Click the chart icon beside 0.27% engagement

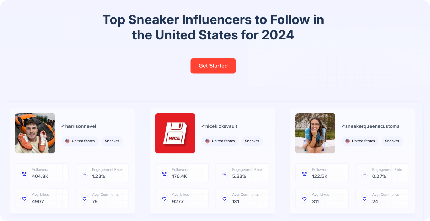[x=364, y=174]
